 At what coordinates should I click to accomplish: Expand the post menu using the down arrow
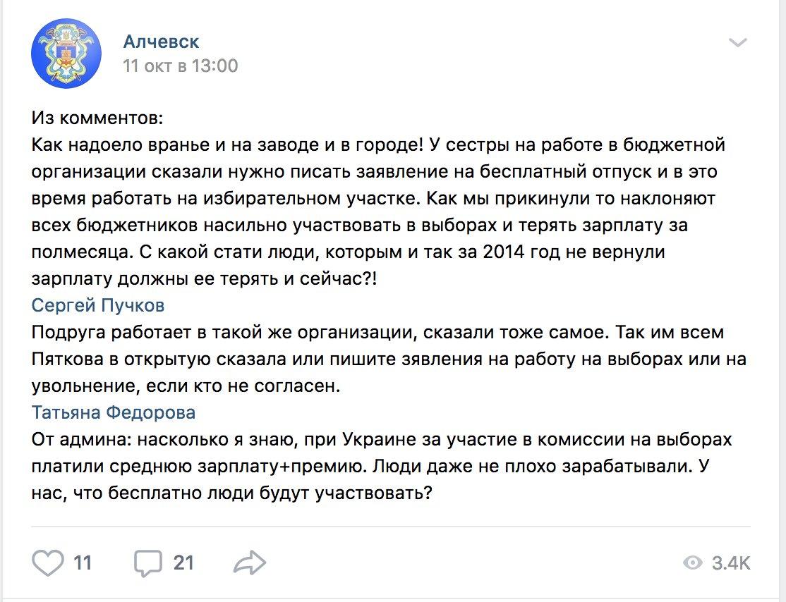[738, 42]
